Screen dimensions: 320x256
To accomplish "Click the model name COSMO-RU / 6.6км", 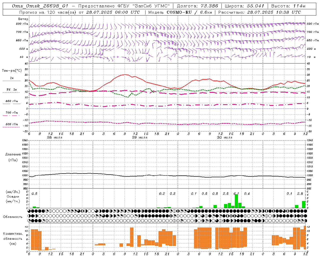I will [x=189, y=12].
